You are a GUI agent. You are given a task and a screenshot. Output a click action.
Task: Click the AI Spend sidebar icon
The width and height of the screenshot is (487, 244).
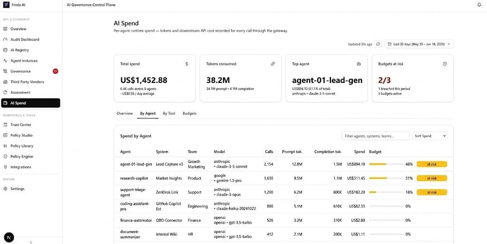(5, 103)
